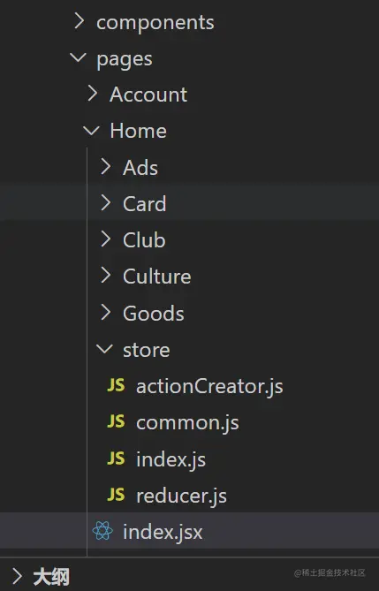The image size is (379, 591).
Task: Expand the Account folder chevron
Action: coord(92,94)
